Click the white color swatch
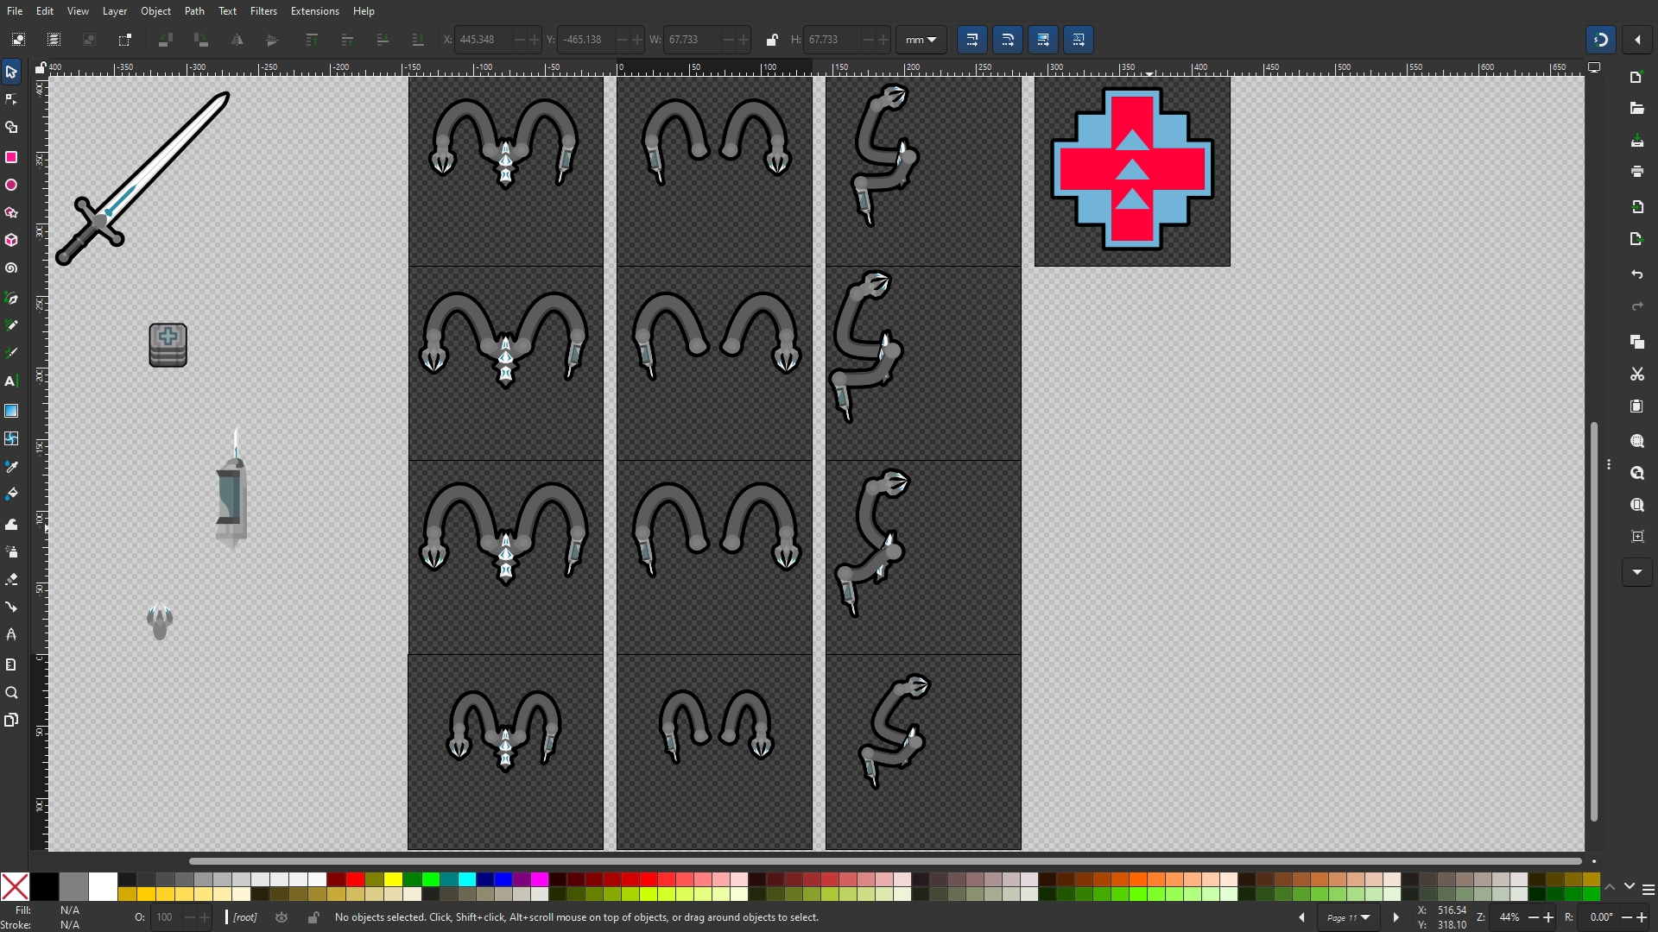Image resolution: width=1658 pixels, height=932 pixels. (102, 885)
